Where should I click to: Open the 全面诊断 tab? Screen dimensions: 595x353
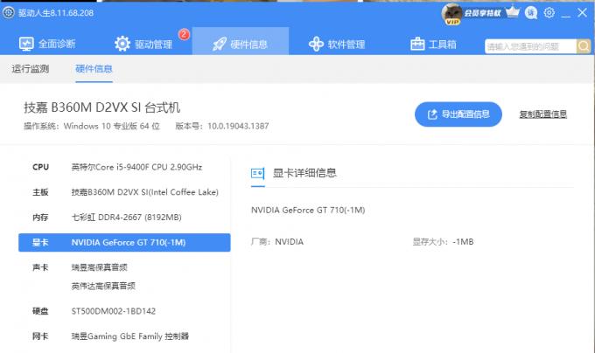coord(47,44)
